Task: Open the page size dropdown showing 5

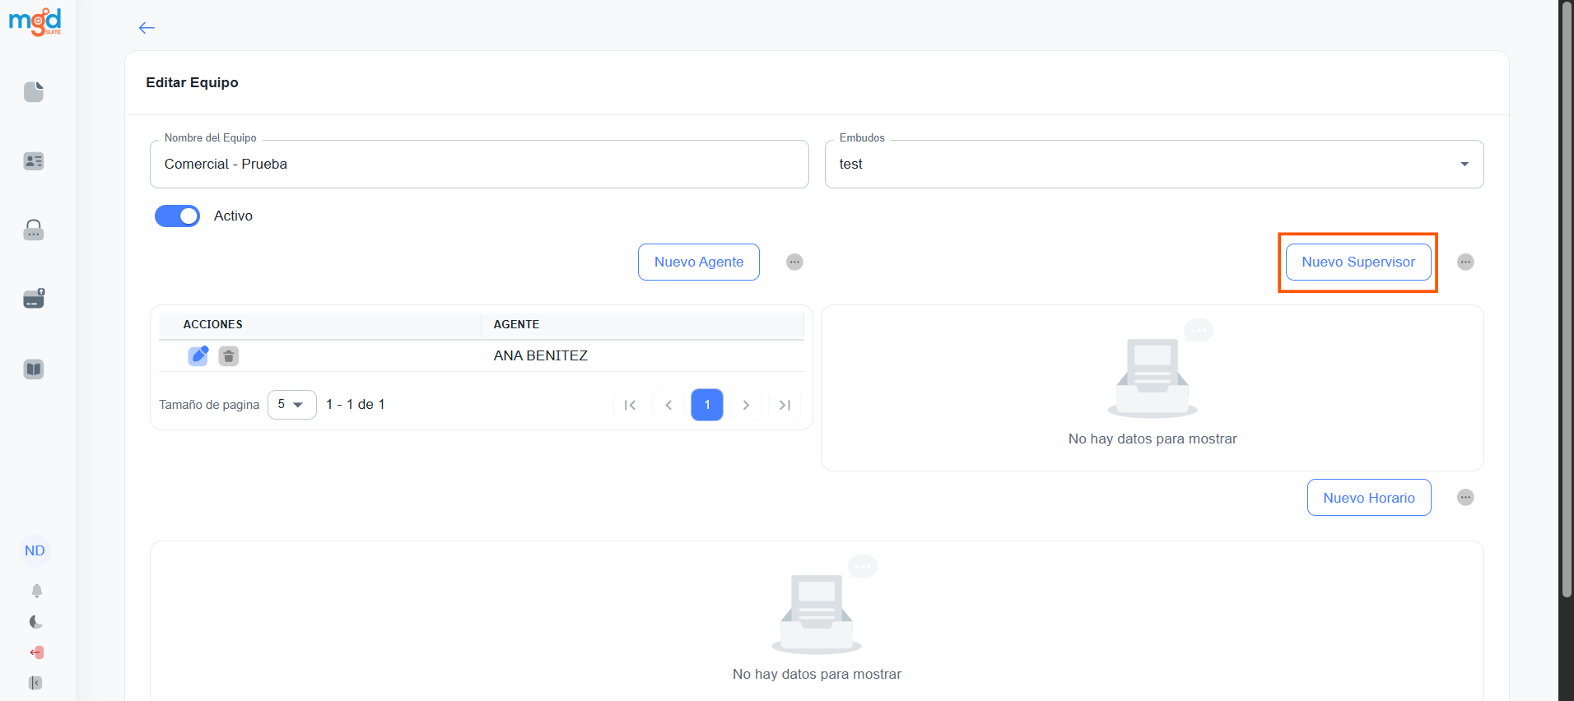Action: [x=291, y=405]
